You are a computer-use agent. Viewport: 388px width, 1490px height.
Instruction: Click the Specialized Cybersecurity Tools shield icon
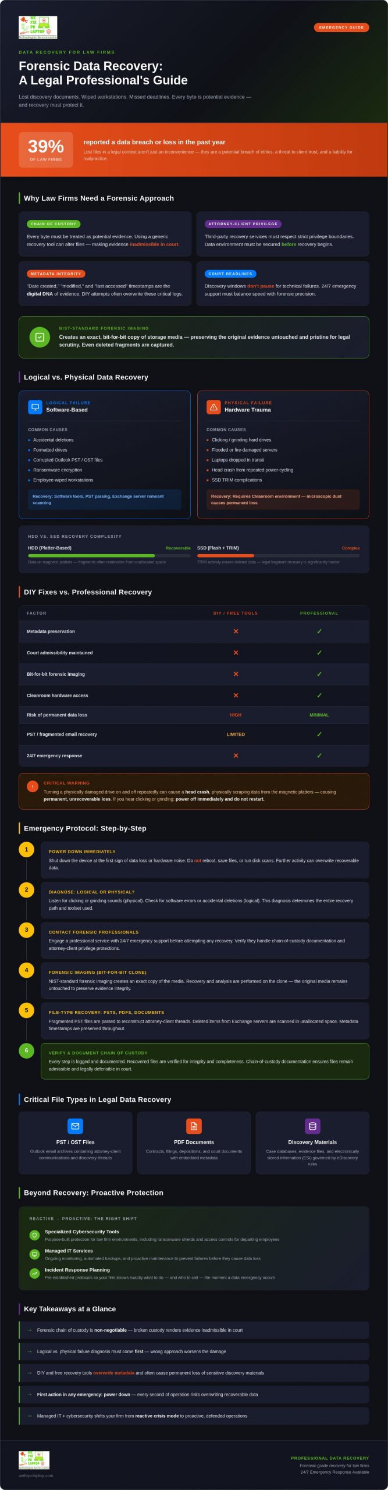34,1235
